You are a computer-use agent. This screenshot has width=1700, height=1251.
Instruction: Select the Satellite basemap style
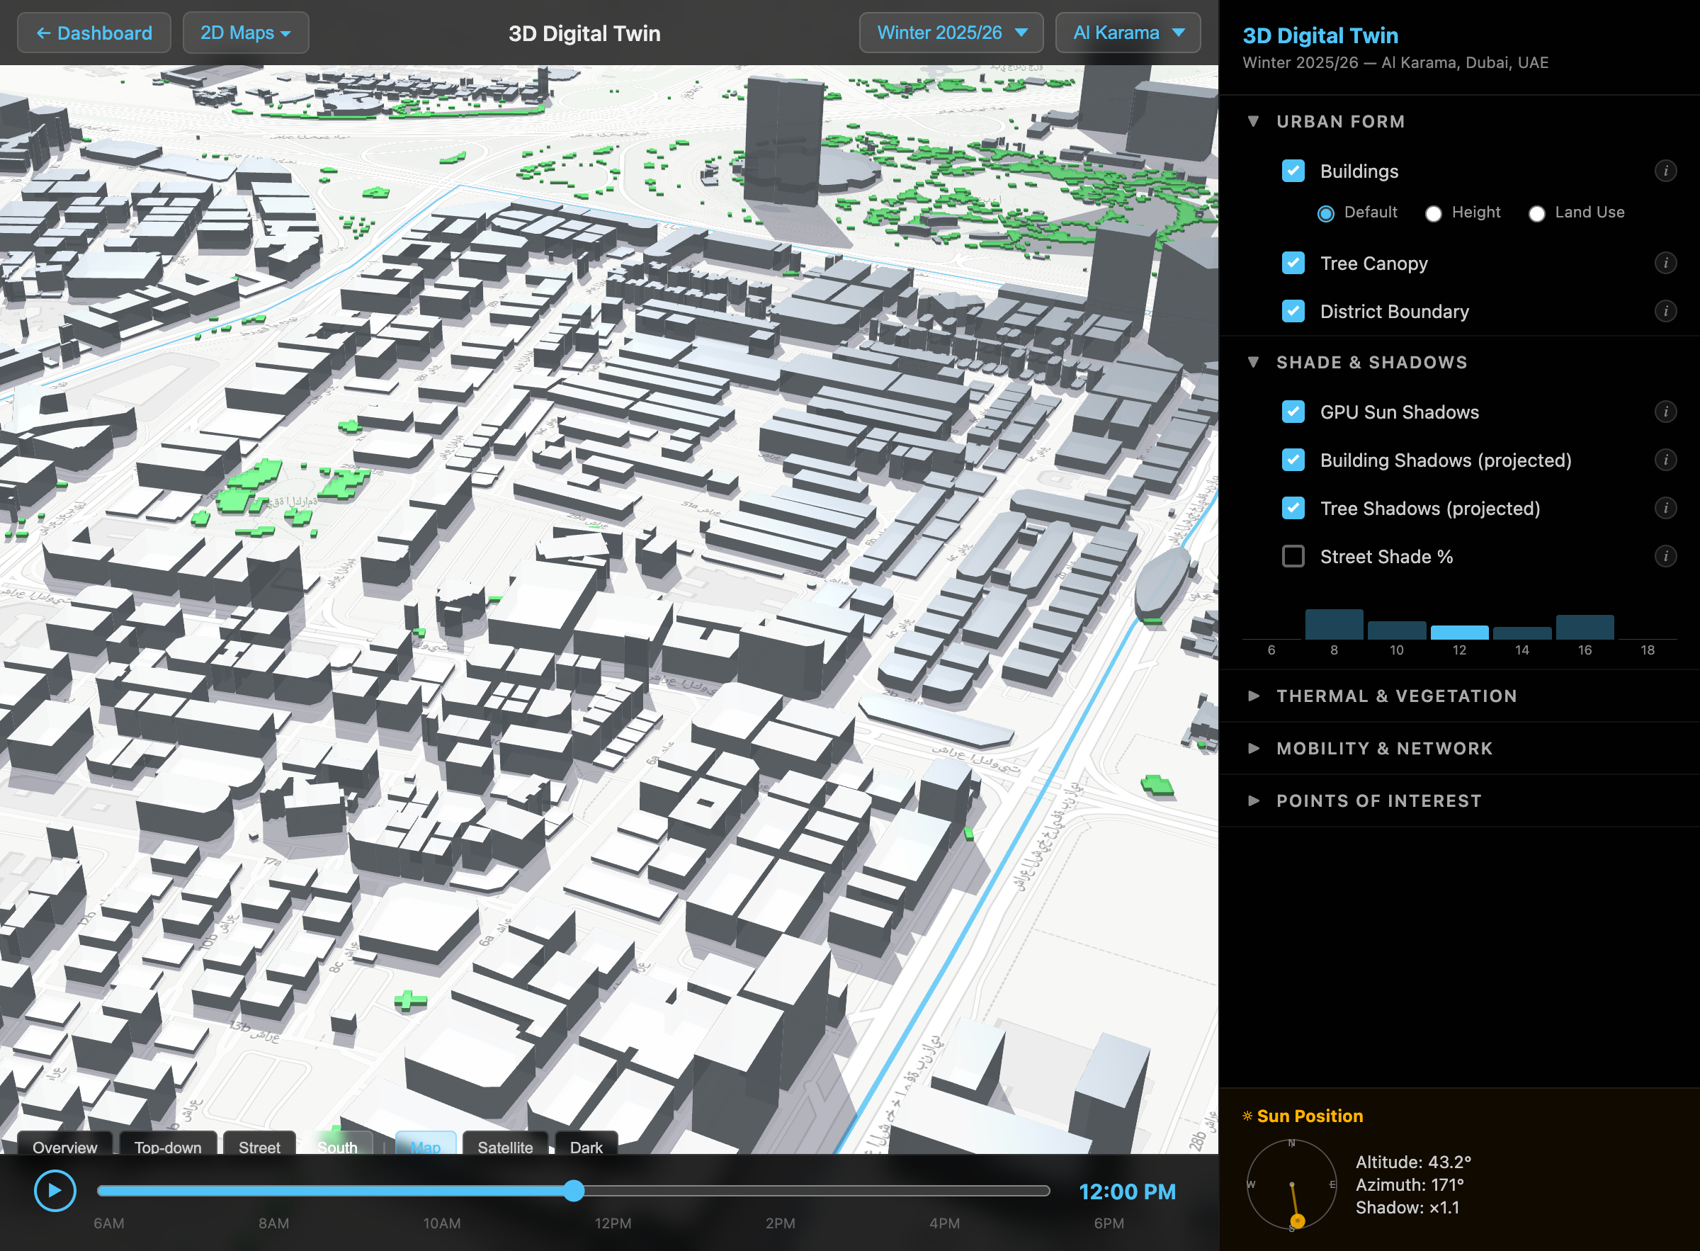[x=505, y=1144]
